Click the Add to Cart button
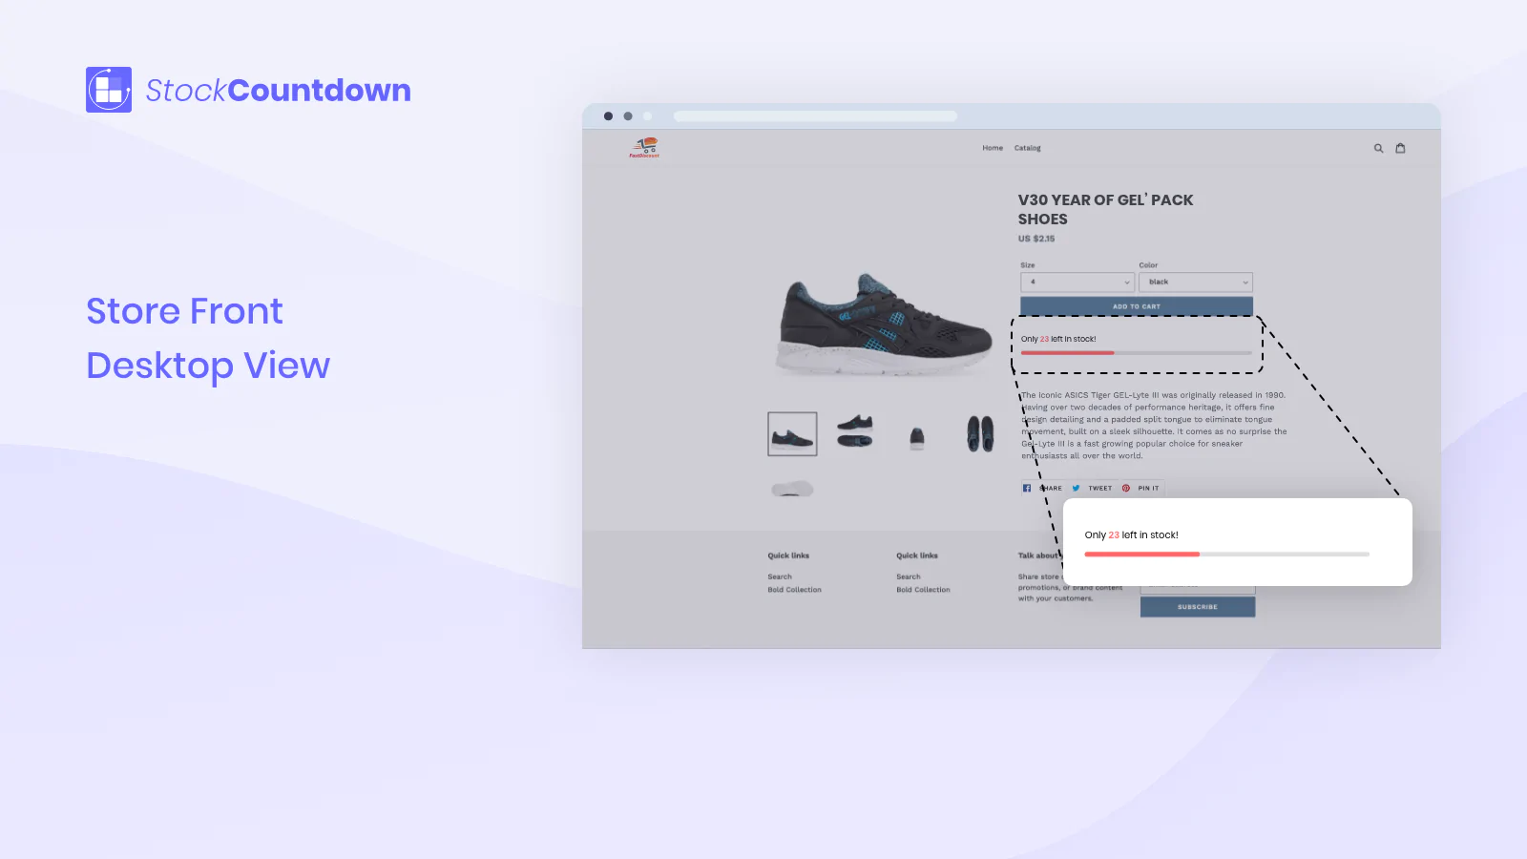 point(1137,306)
